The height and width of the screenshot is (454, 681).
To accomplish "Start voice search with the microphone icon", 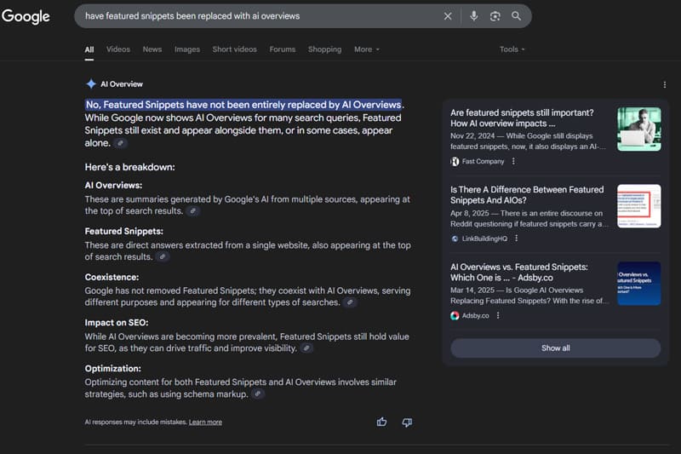I will (474, 16).
